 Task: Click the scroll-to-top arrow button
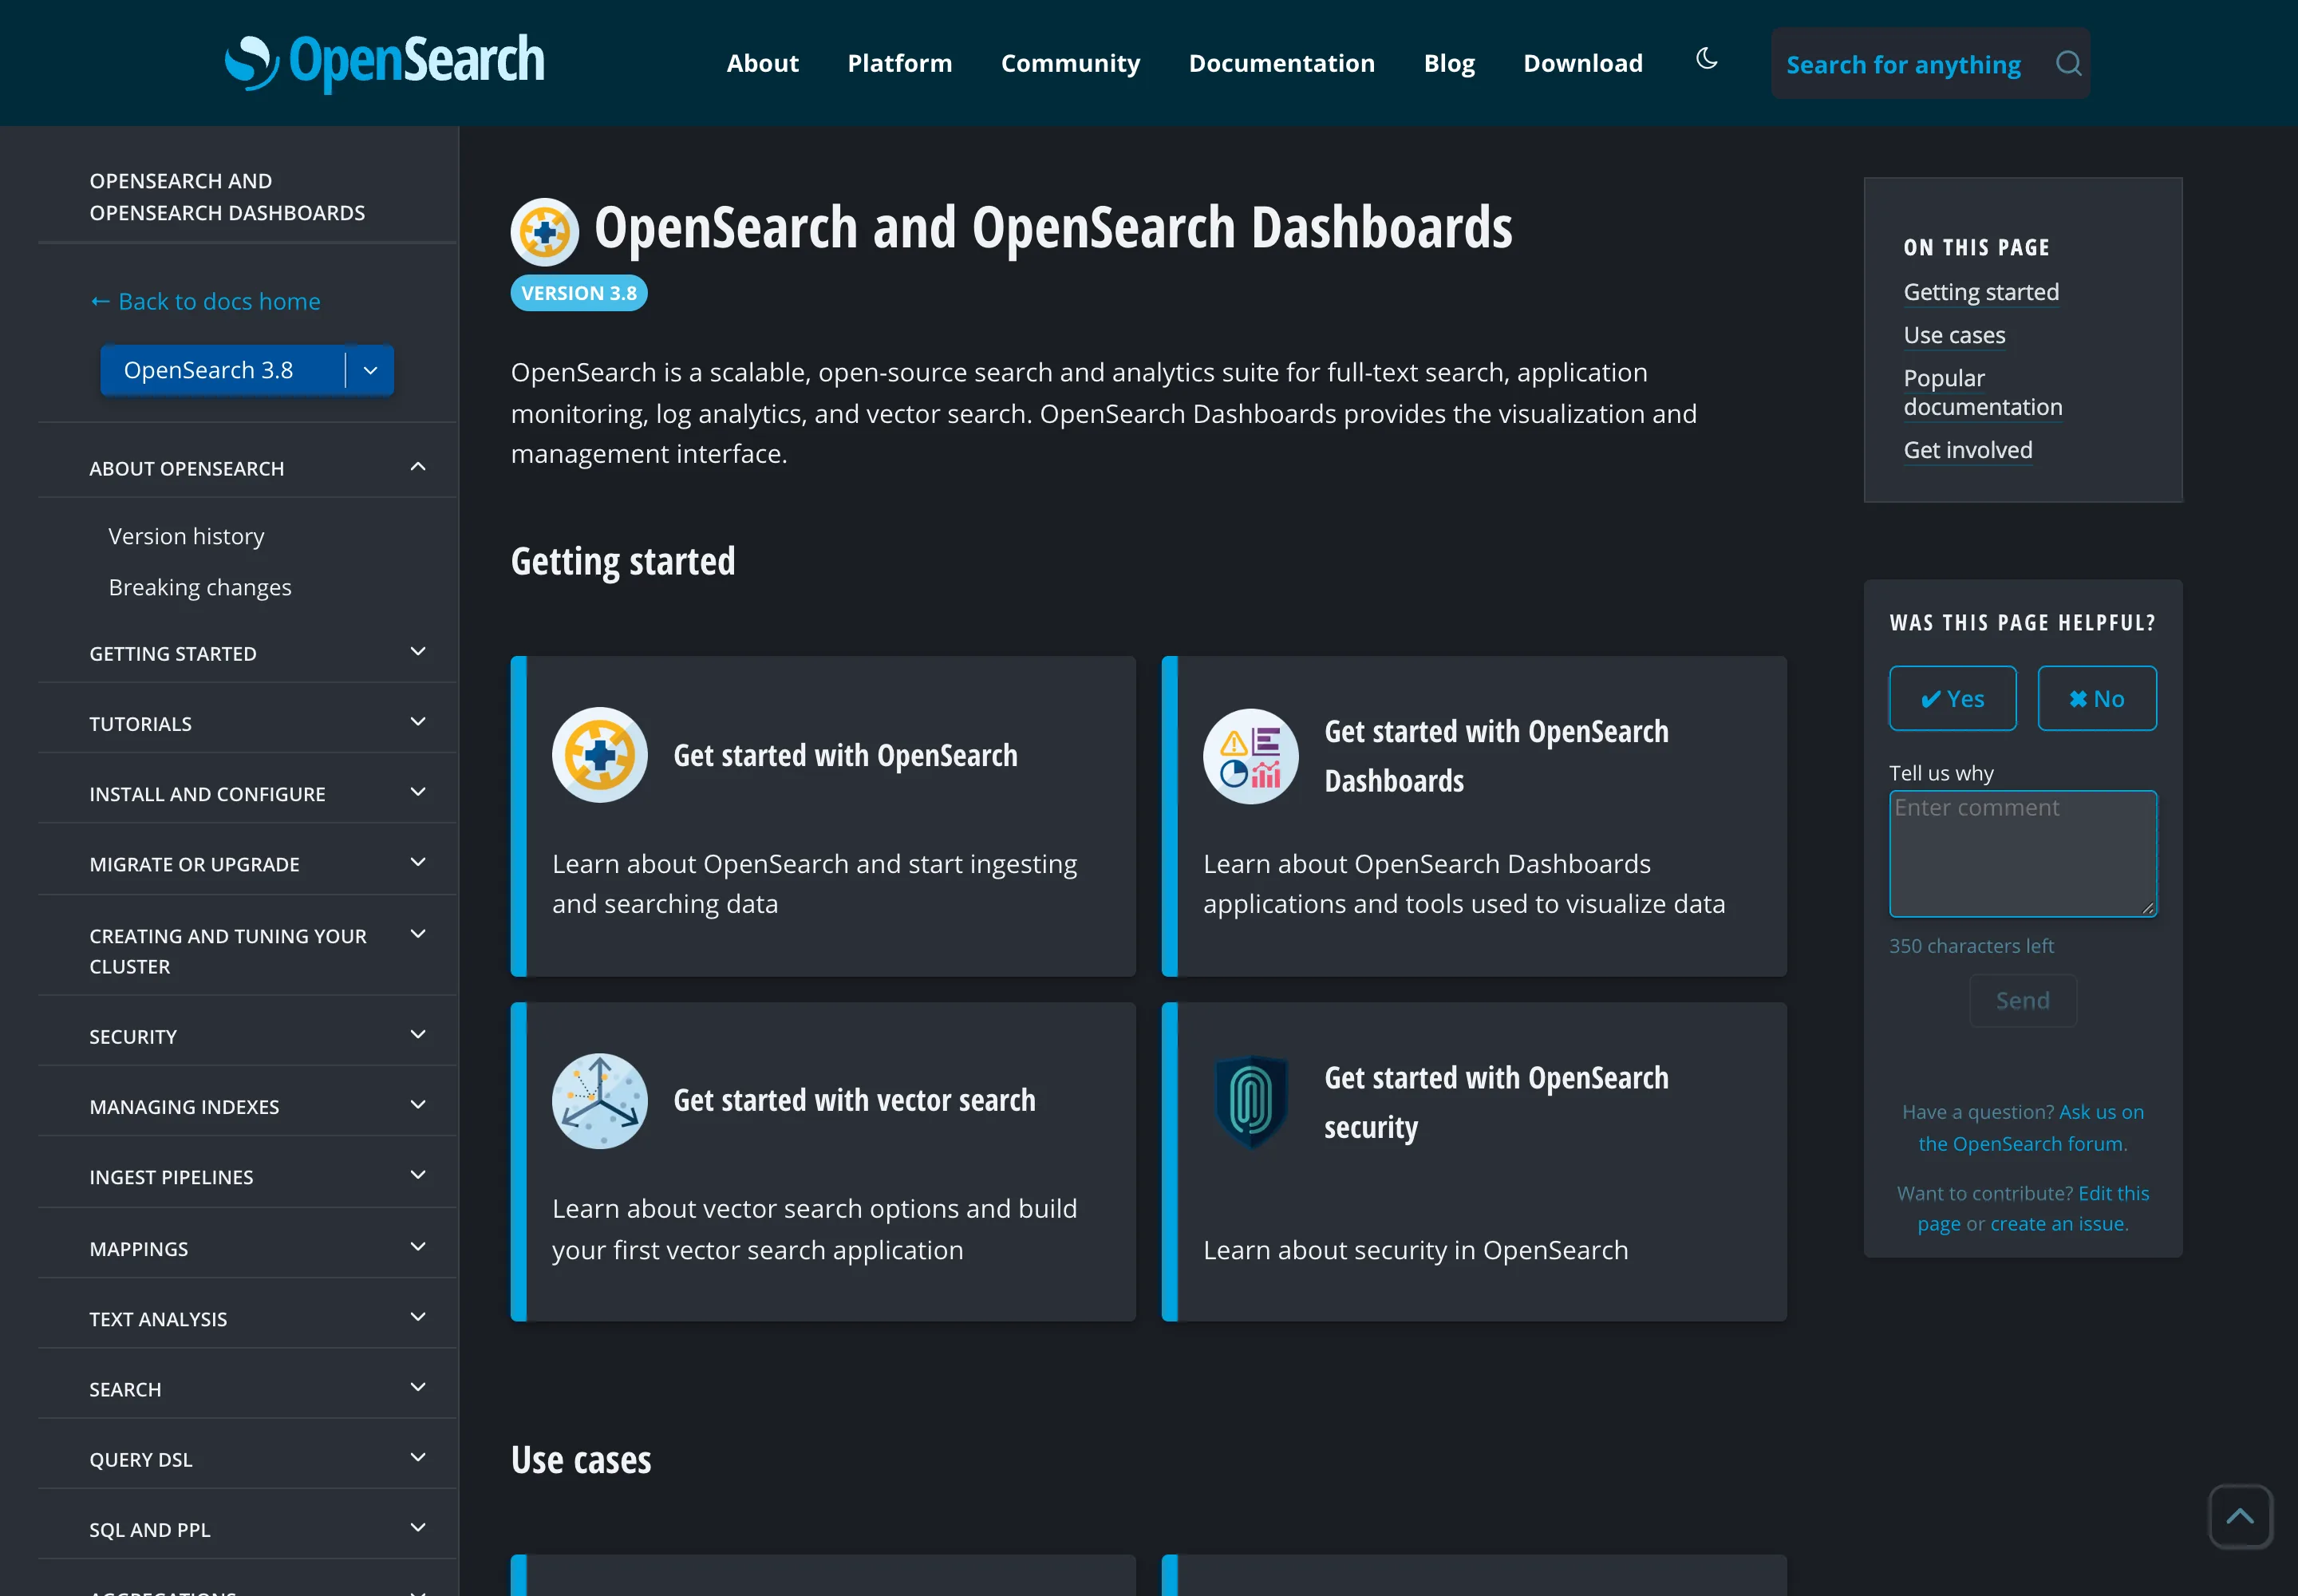pyautogui.click(x=2240, y=1516)
